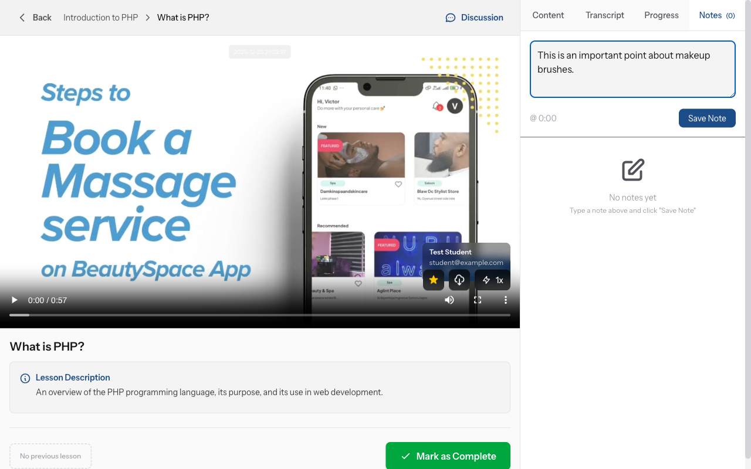
Task: Click the empty notes pencil icon
Action: 632,170
